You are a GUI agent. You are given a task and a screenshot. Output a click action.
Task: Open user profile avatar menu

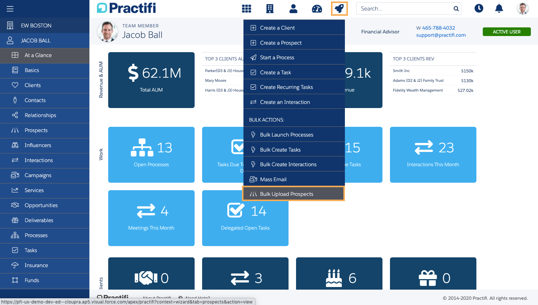click(523, 8)
